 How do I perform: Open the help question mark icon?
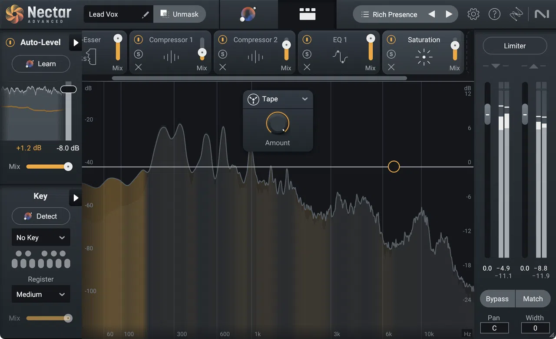494,13
